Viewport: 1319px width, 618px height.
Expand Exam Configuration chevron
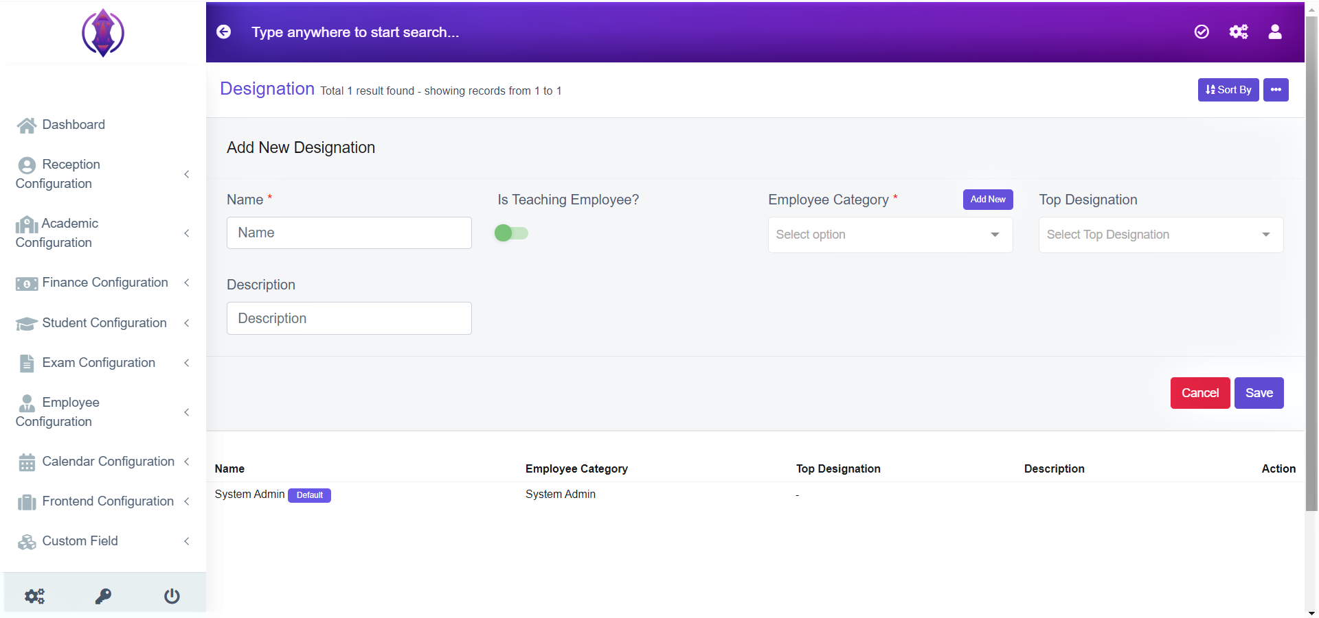point(187,363)
